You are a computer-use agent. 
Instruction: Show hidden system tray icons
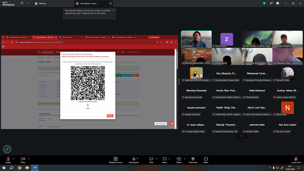click(x=270, y=168)
